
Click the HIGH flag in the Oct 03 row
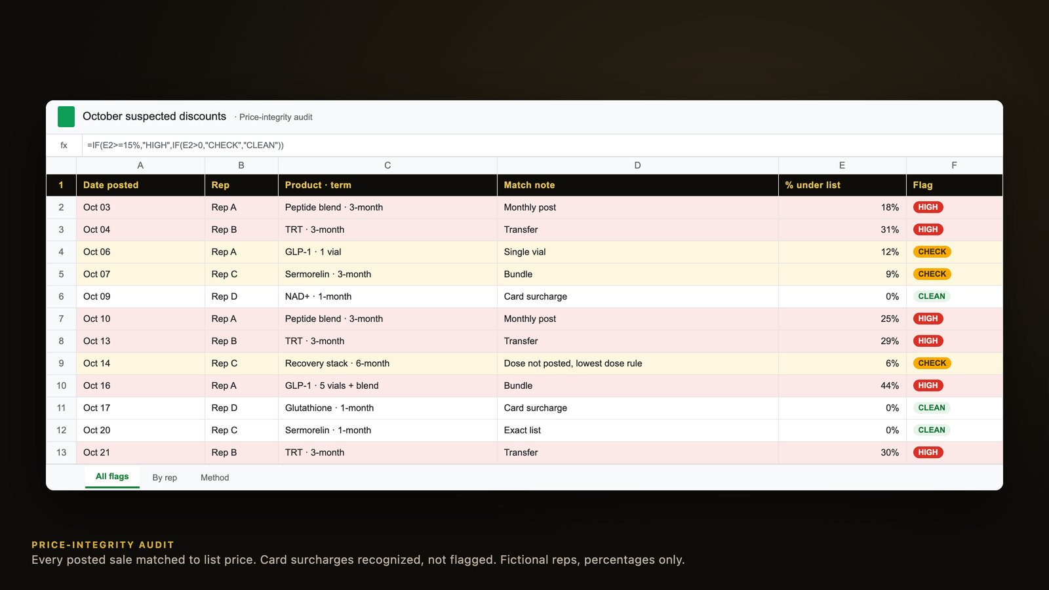point(928,207)
